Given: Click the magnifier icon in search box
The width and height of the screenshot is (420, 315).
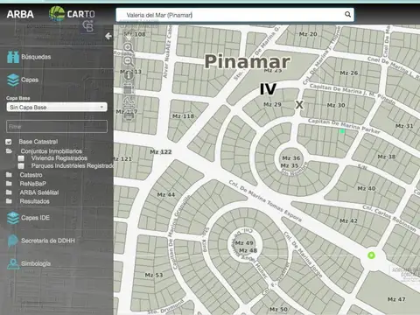Looking at the screenshot, I should [347, 14].
